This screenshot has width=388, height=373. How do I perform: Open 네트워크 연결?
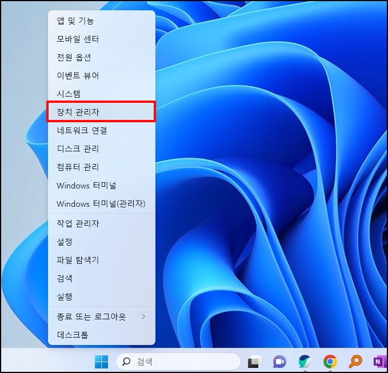point(102,130)
